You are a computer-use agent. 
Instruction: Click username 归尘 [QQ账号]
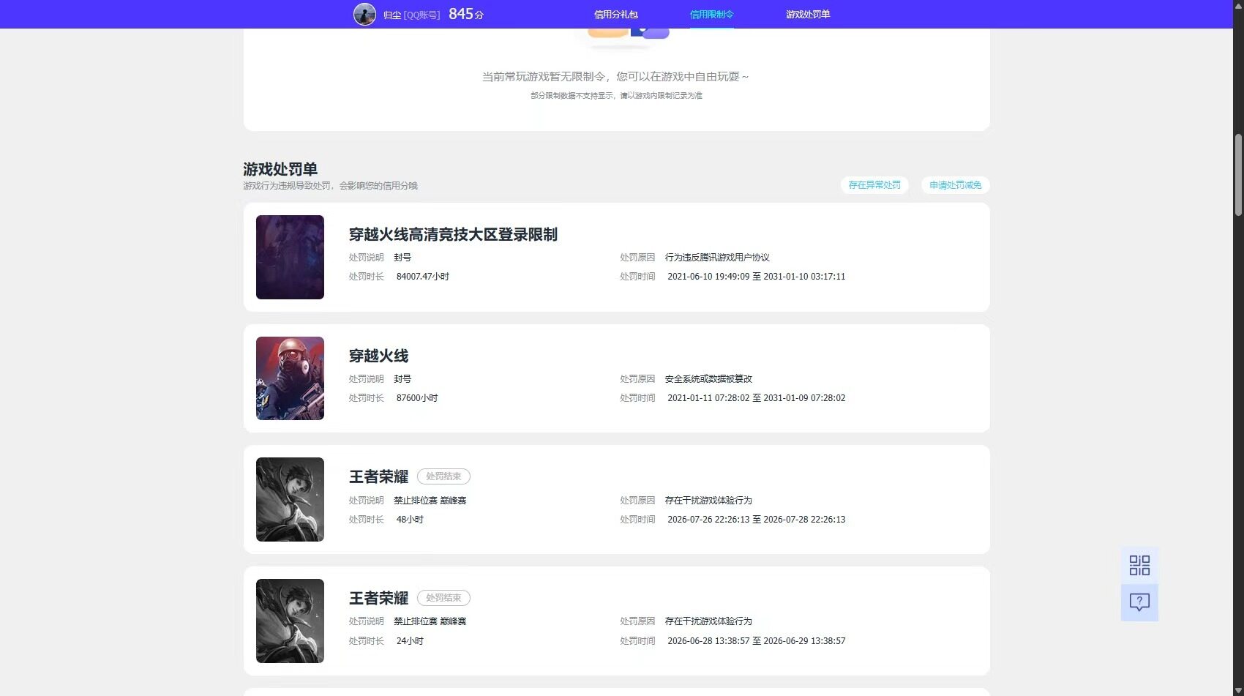point(412,15)
